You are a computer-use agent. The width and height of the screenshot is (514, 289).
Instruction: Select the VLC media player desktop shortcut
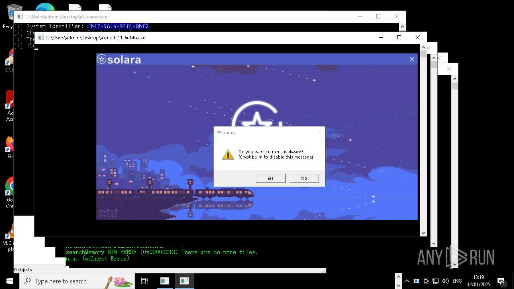click(x=9, y=237)
